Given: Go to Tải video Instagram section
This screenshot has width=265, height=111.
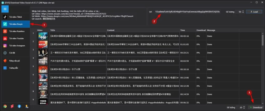Looking at the screenshot, I should pyautogui.click(x=15, y=46).
